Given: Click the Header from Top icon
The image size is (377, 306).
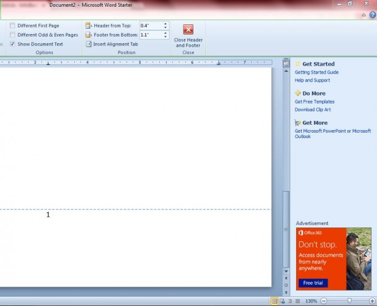Looking at the screenshot, I should (89, 26).
